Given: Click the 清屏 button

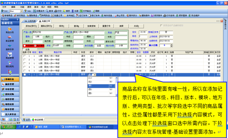Looking at the screenshot, I should [x=121, y=26].
